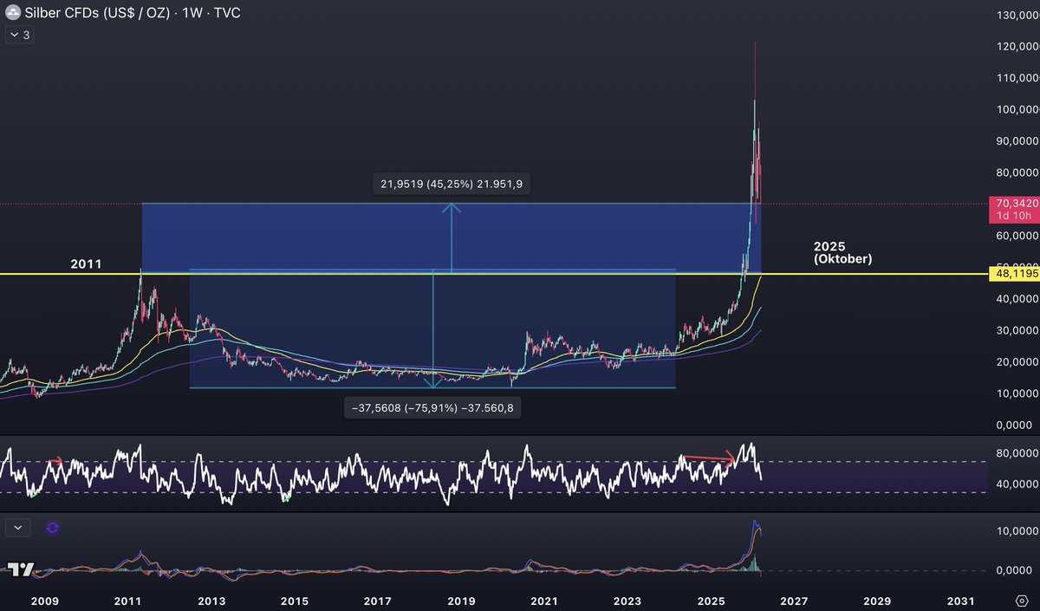This screenshot has width=1040, height=611.
Task: Click the 2021 time axis label
Action: (x=543, y=601)
